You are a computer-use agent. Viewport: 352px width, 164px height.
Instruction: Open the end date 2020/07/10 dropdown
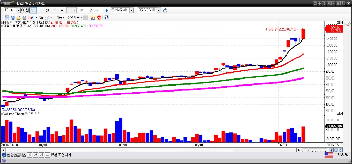(x=159, y=10)
